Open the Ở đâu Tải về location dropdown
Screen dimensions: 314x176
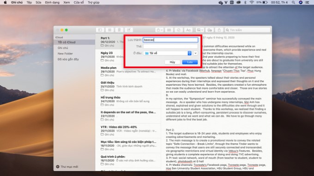[x=168, y=53]
